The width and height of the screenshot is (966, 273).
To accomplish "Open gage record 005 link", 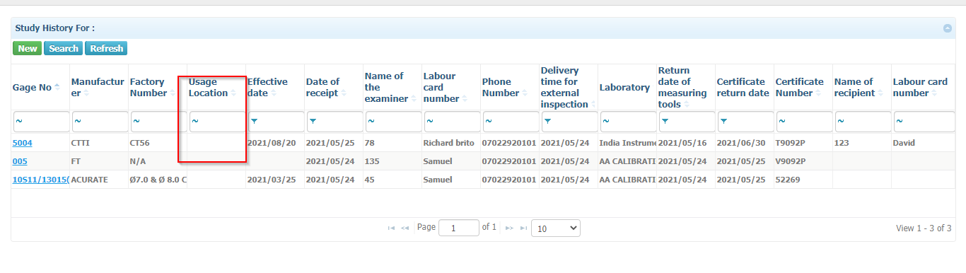I will (x=20, y=161).
